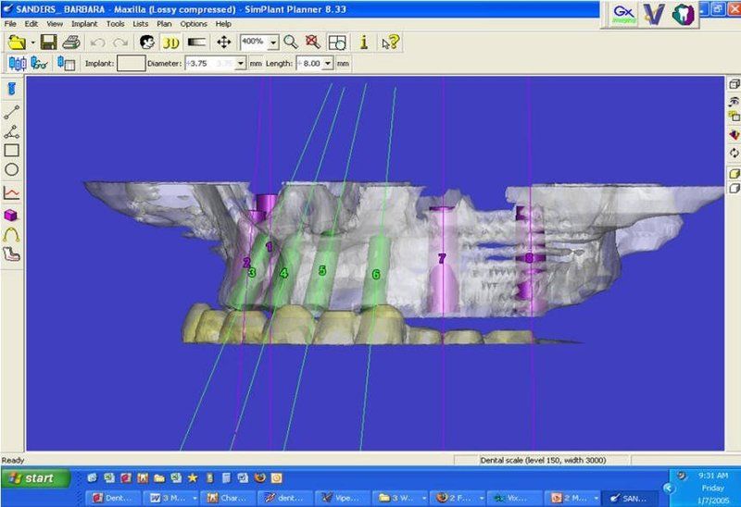Open the Implant menu
This screenshot has height=507, width=741.
coord(84,24)
